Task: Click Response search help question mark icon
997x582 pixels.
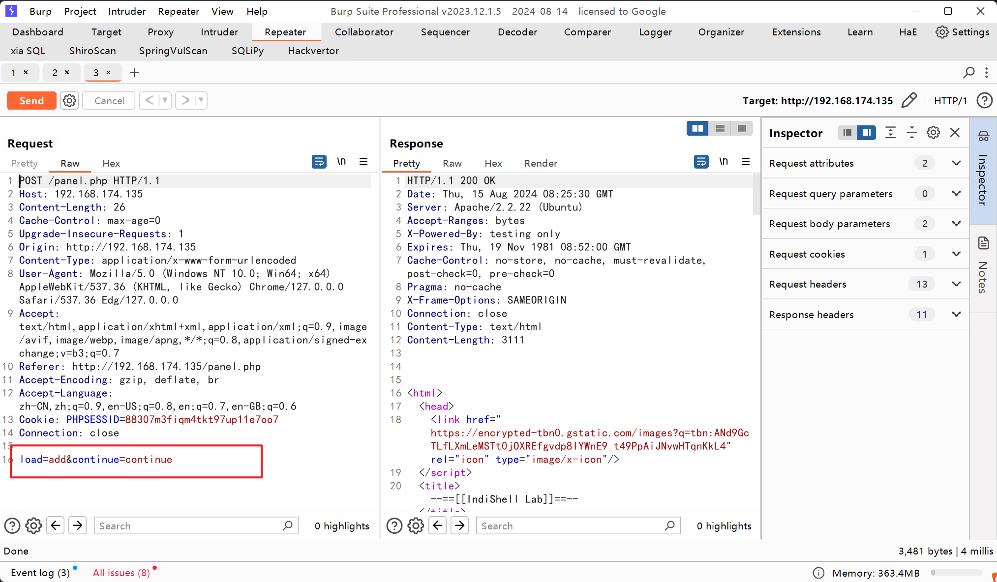Action: [394, 526]
